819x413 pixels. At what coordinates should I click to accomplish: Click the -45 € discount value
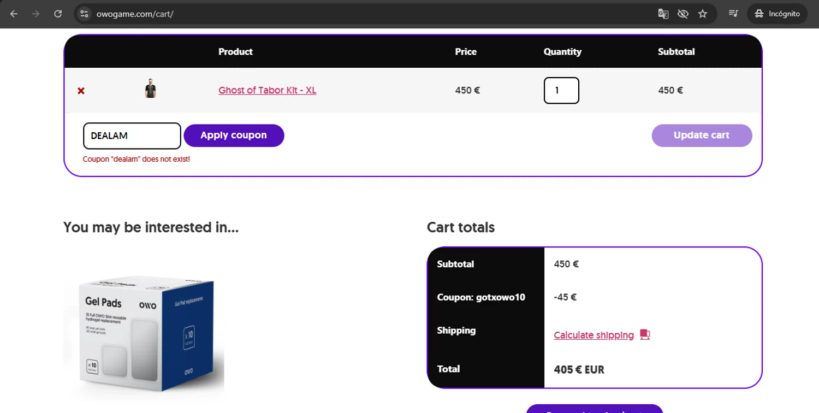[x=565, y=297]
